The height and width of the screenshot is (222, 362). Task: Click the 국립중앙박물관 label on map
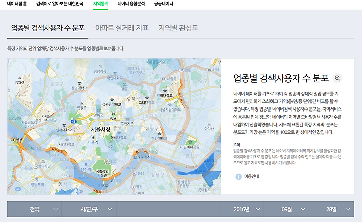coord(102,173)
